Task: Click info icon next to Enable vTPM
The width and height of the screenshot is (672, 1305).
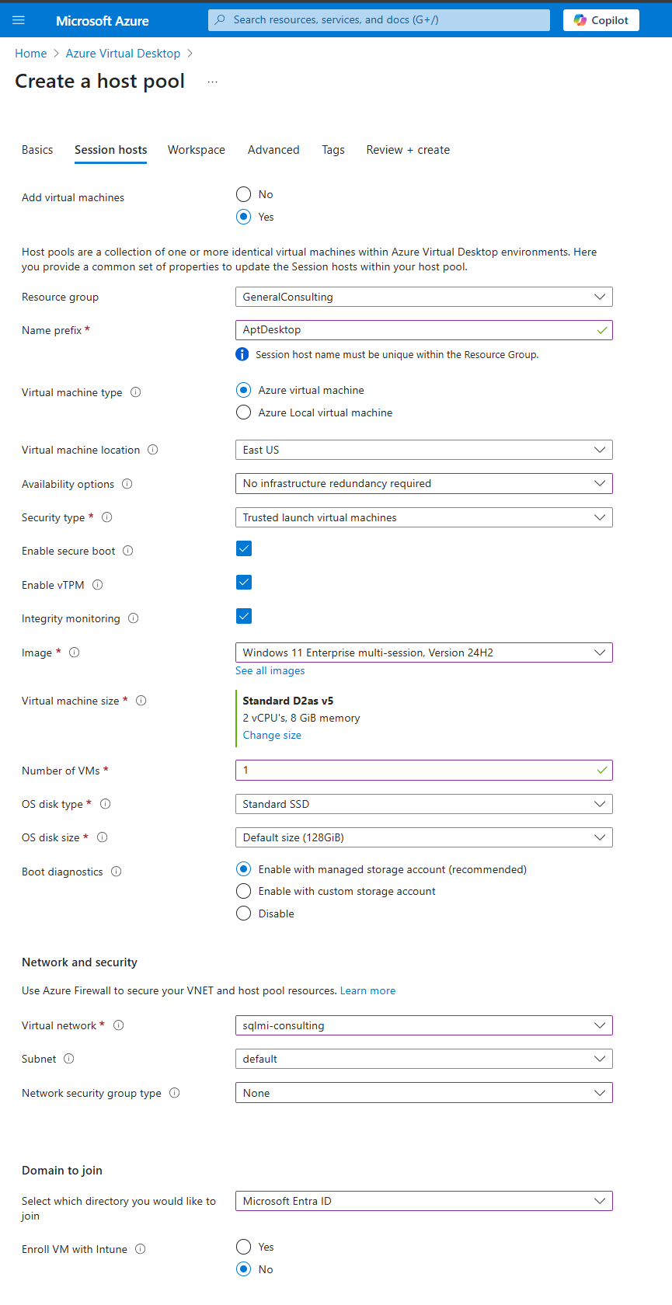Action: coord(98,585)
